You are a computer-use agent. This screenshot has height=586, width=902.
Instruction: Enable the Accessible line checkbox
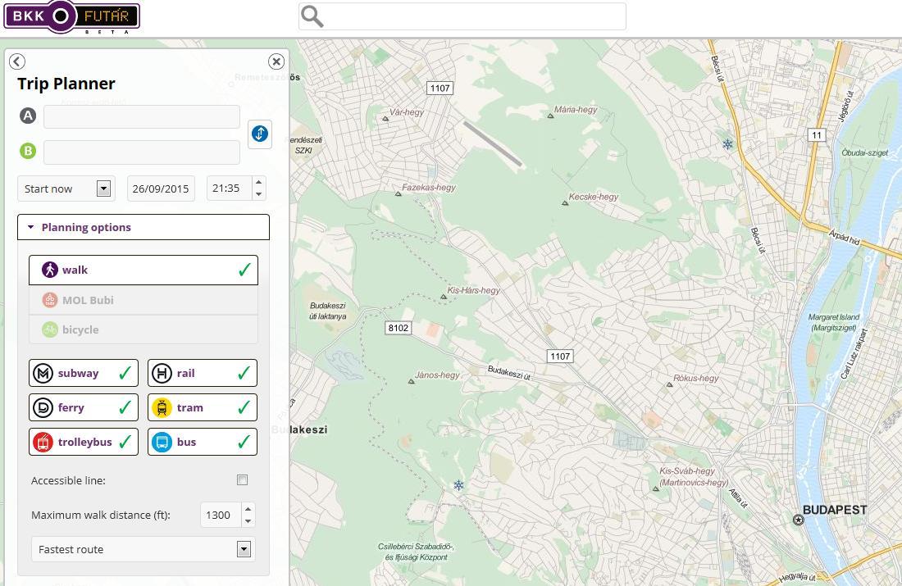point(242,480)
